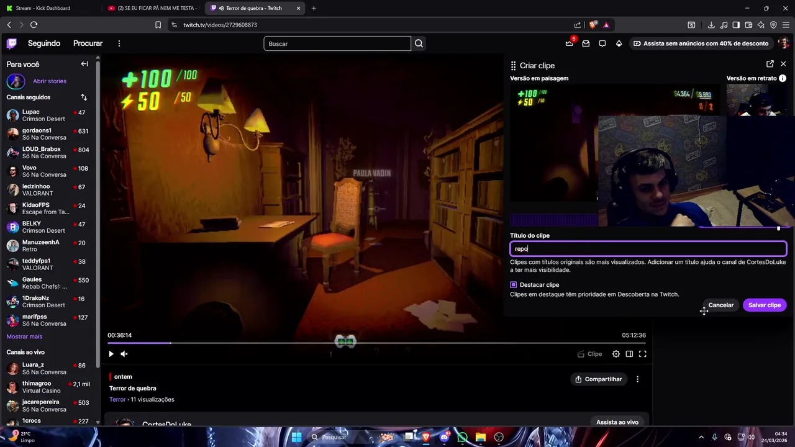Toggle the browser sidebar panel

point(736,25)
